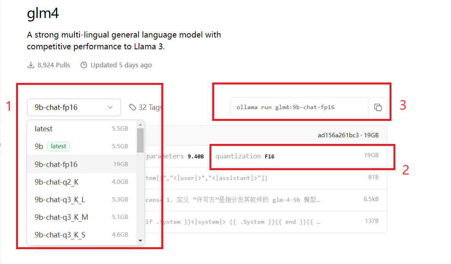Open the 9b-chat-fp16 tag dropdown
This screenshot has height=264, width=451.
(74, 108)
